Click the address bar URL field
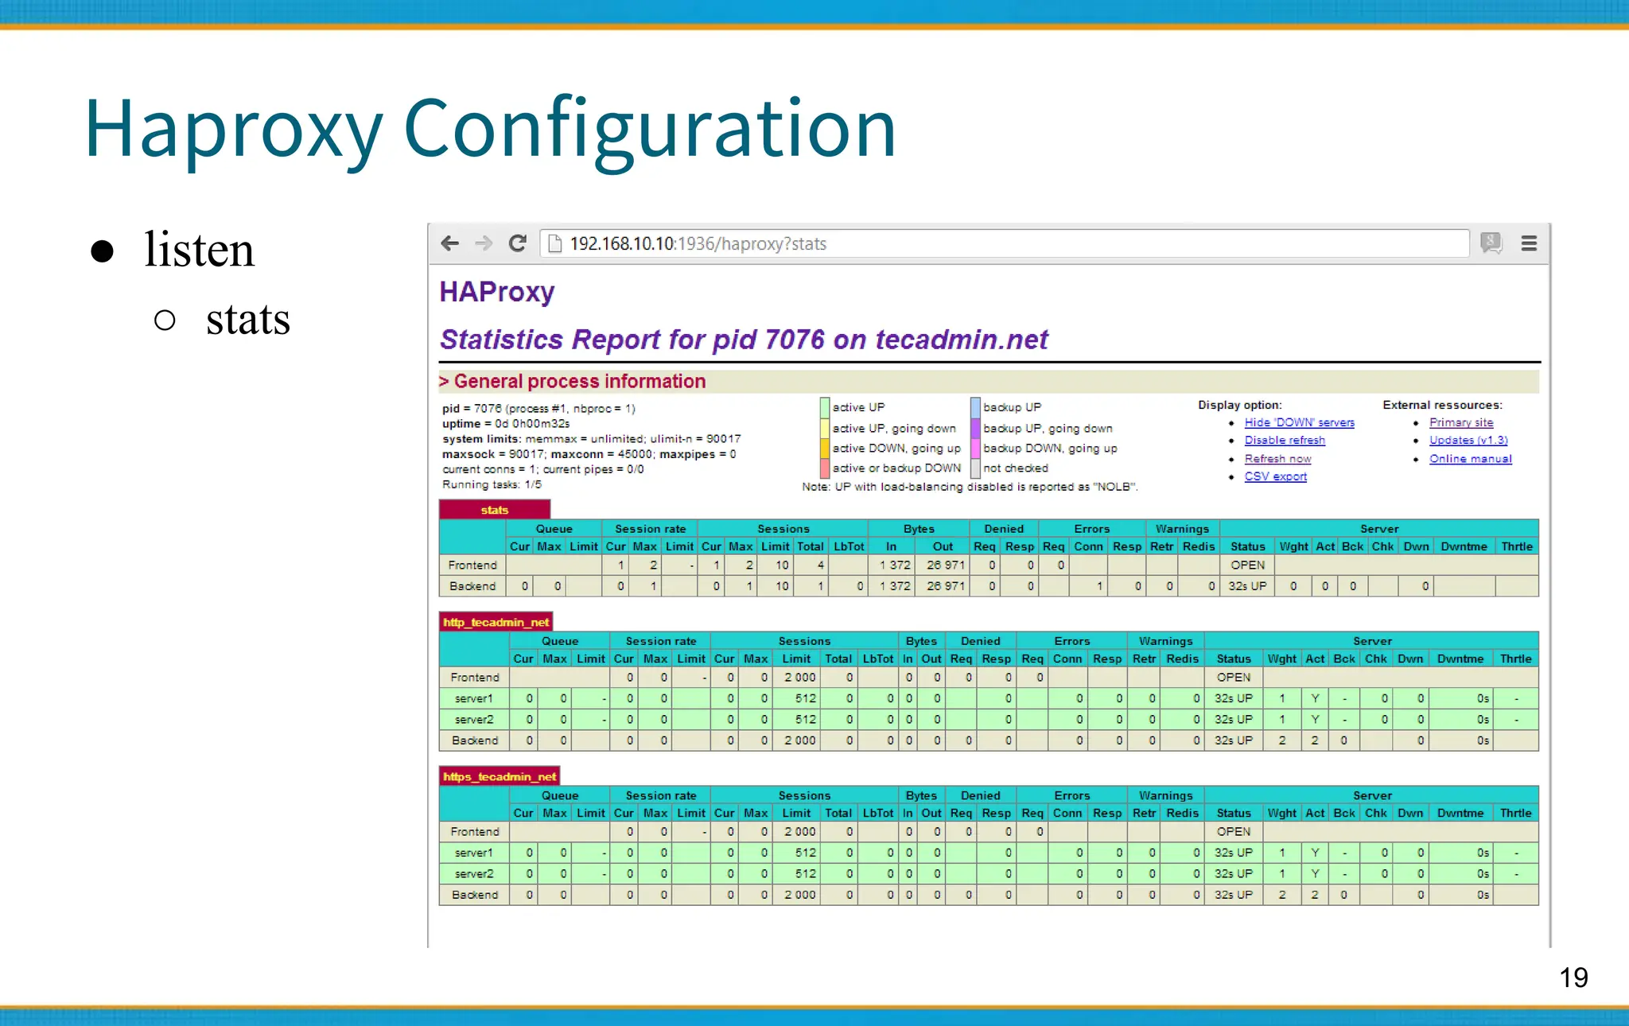Screen dimensions: 1629x1026 [1005, 243]
